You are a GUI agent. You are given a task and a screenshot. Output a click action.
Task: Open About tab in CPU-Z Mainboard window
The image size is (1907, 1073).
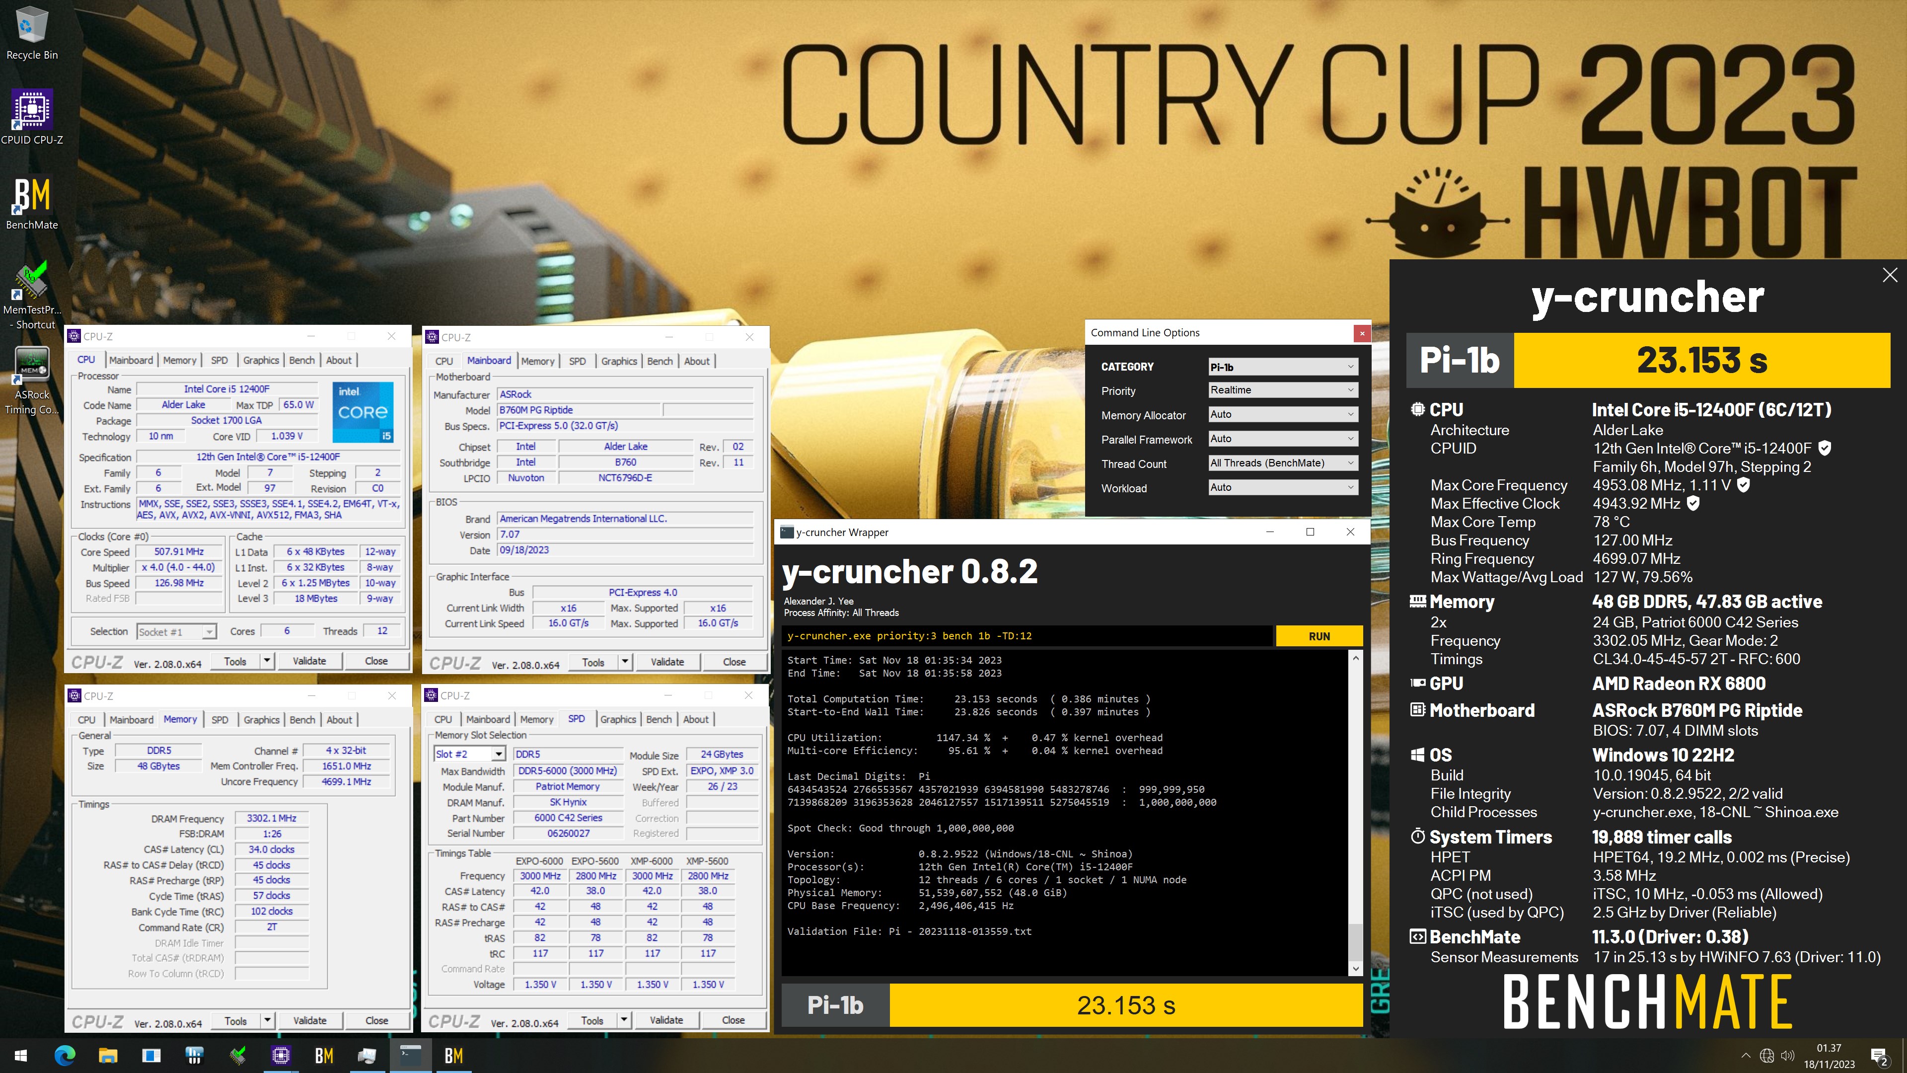[697, 361]
